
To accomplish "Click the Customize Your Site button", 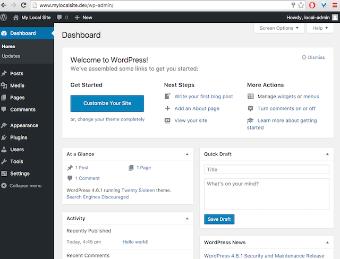I will [x=107, y=103].
